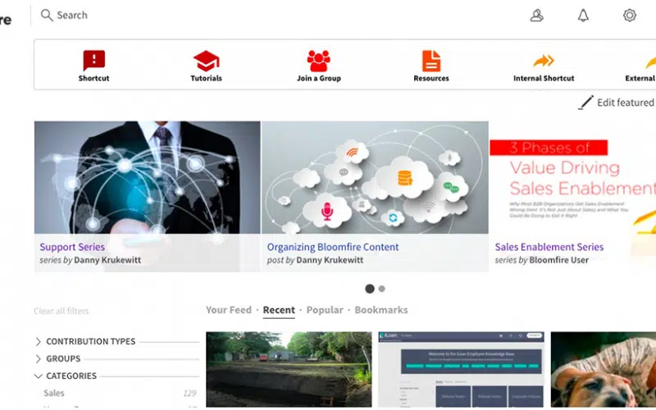Open the Organizing Bloomfire Content post
Image resolution: width=656 pixels, height=410 pixels.
pos(333,247)
